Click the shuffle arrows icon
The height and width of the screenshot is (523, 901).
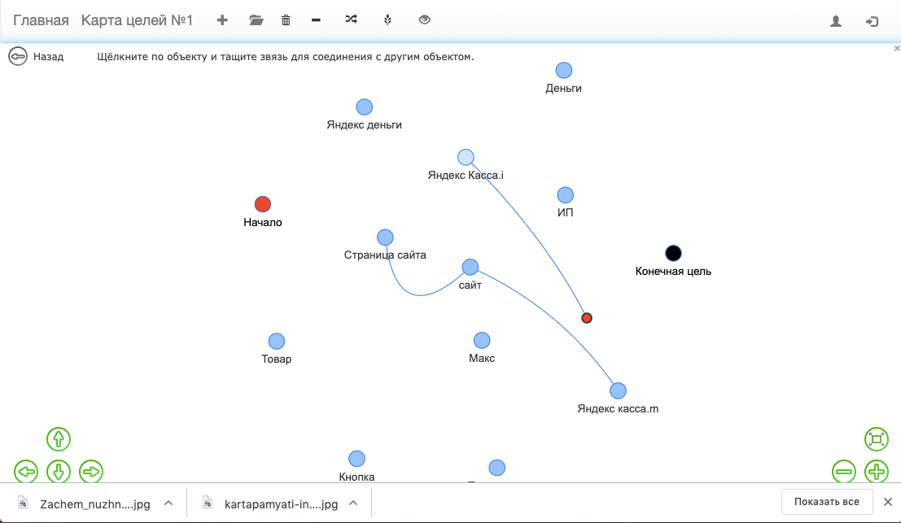coord(351,20)
